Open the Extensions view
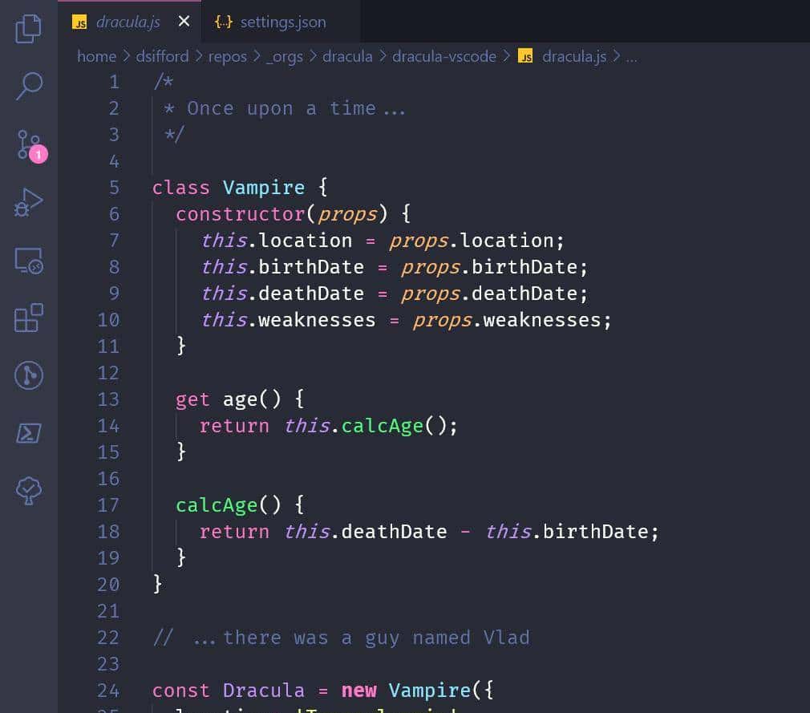Viewport: 810px width, 713px height. [x=28, y=318]
